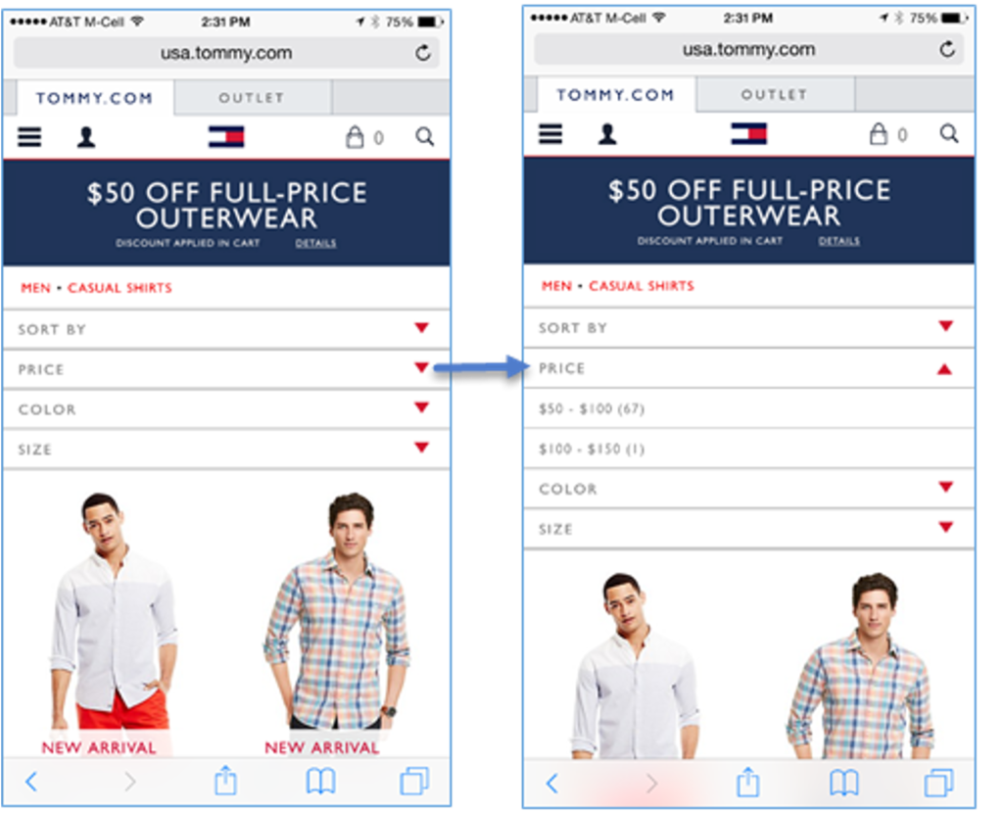Open tabs overview icon in right phone

(938, 783)
